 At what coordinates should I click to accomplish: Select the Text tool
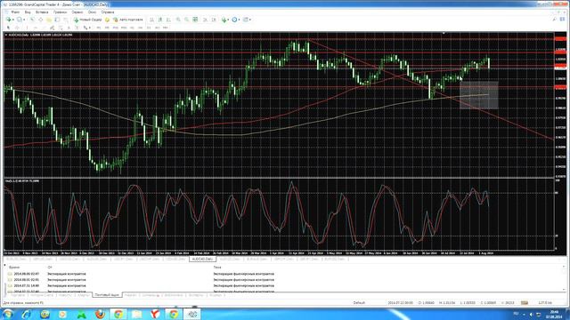(x=69, y=28)
